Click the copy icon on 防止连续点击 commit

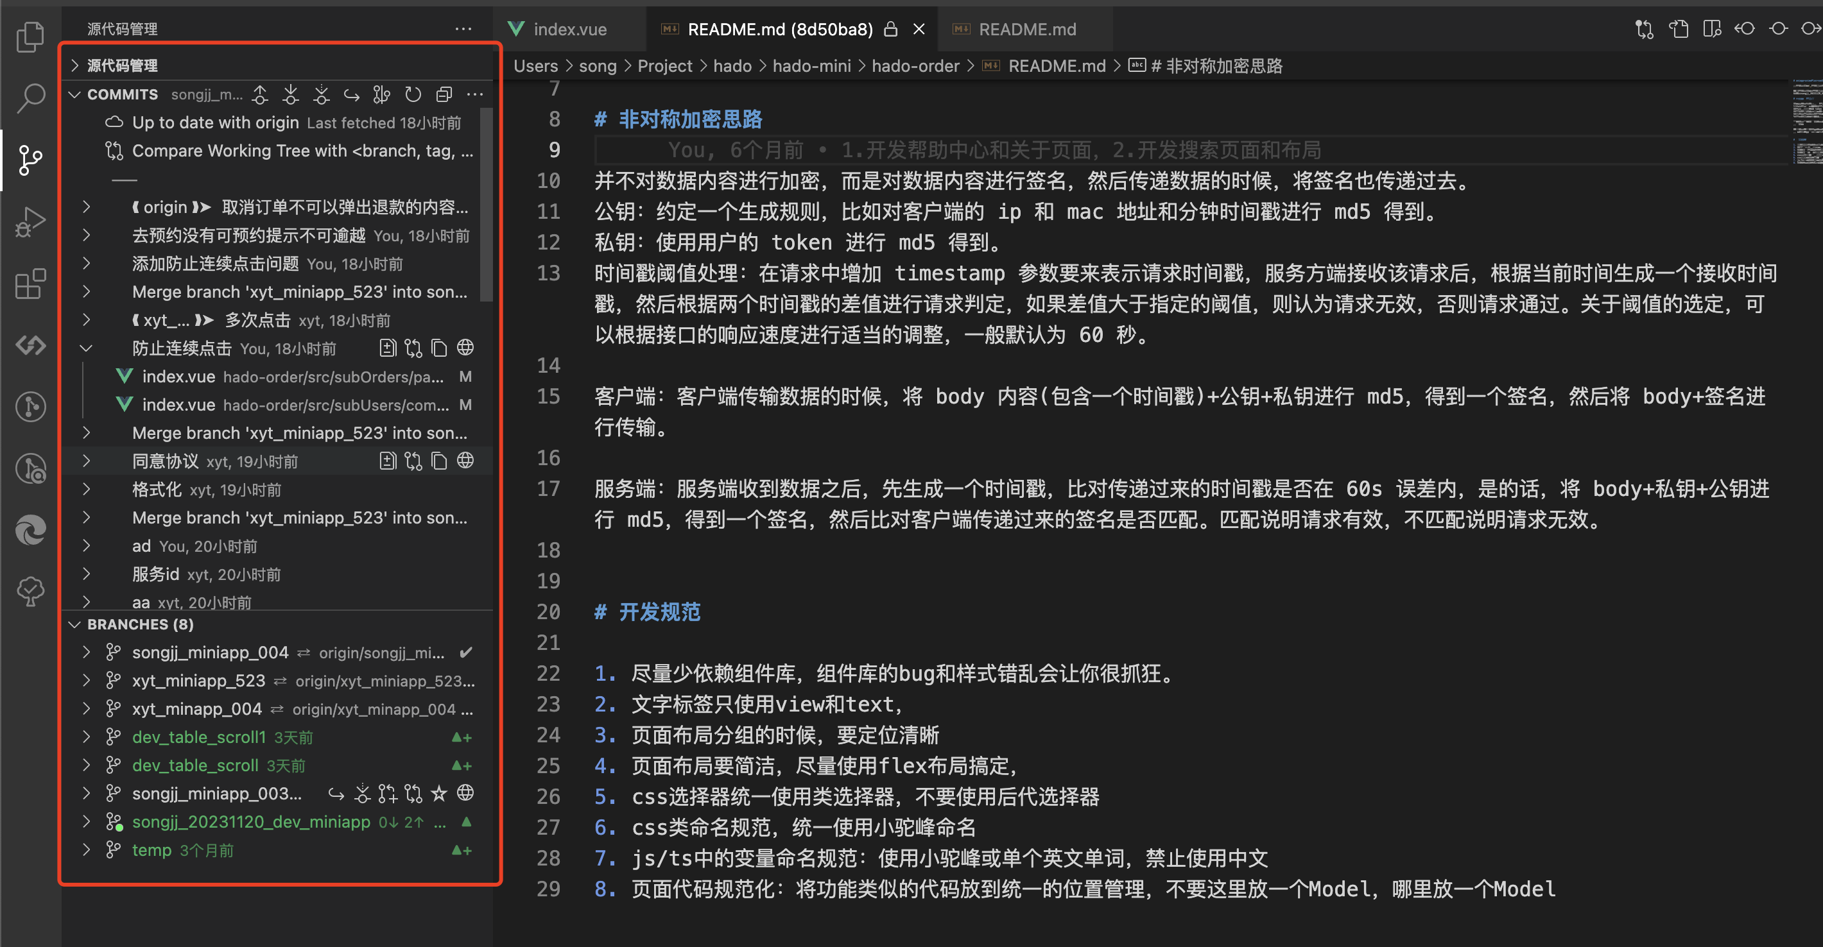(440, 348)
